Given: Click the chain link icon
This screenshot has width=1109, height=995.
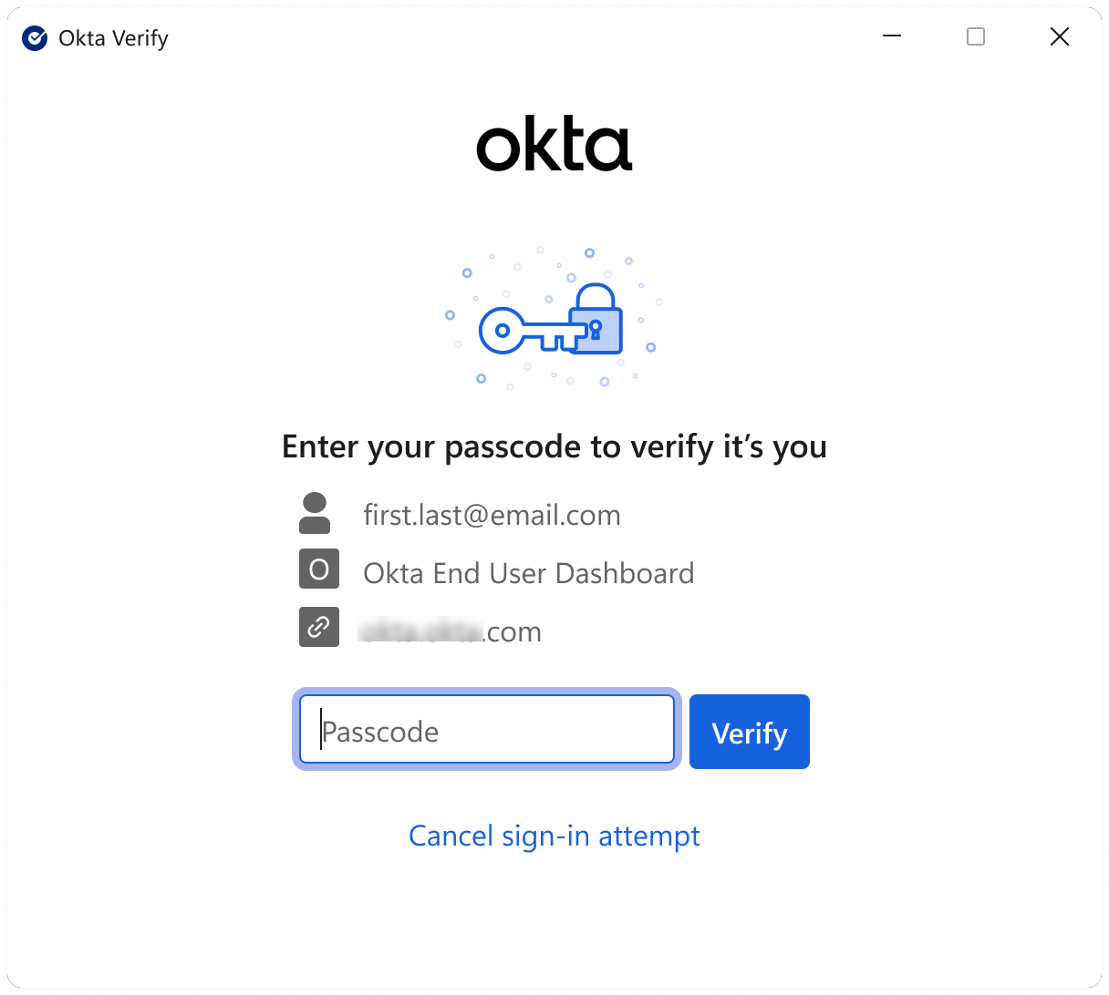Looking at the screenshot, I should pyautogui.click(x=319, y=628).
